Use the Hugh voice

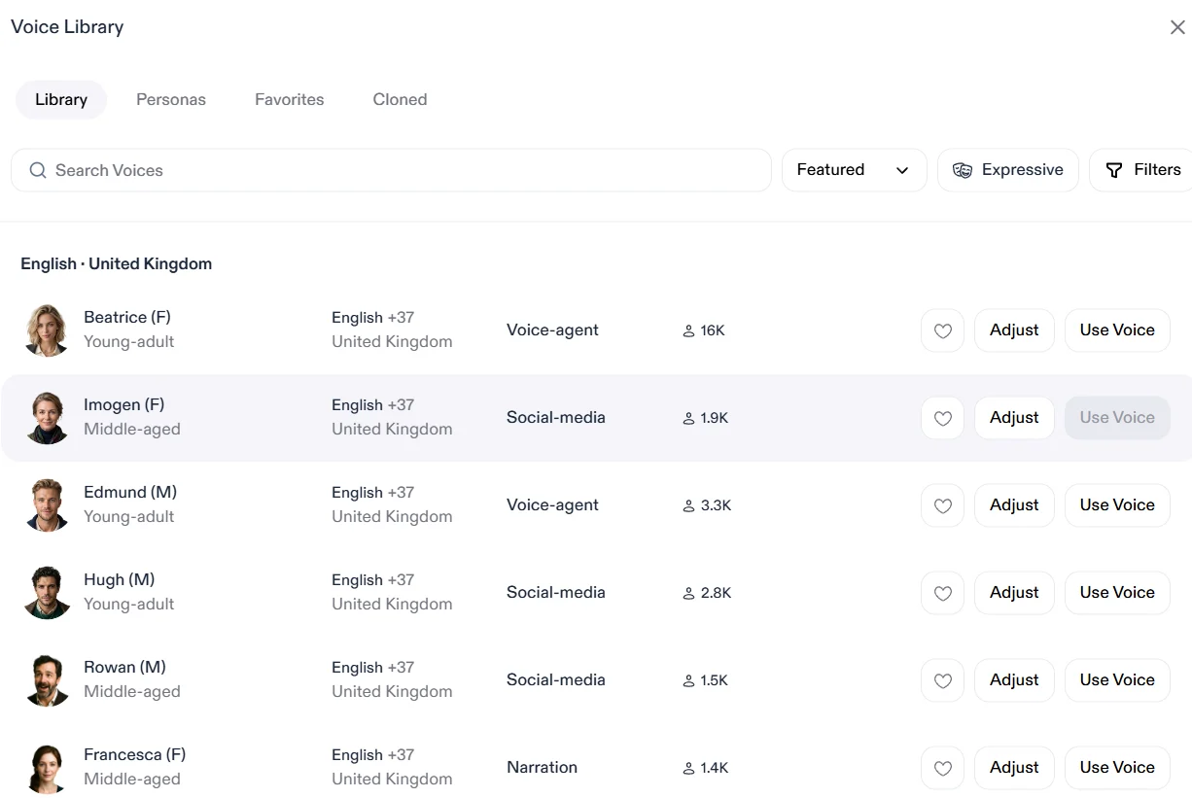click(x=1117, y=593)
